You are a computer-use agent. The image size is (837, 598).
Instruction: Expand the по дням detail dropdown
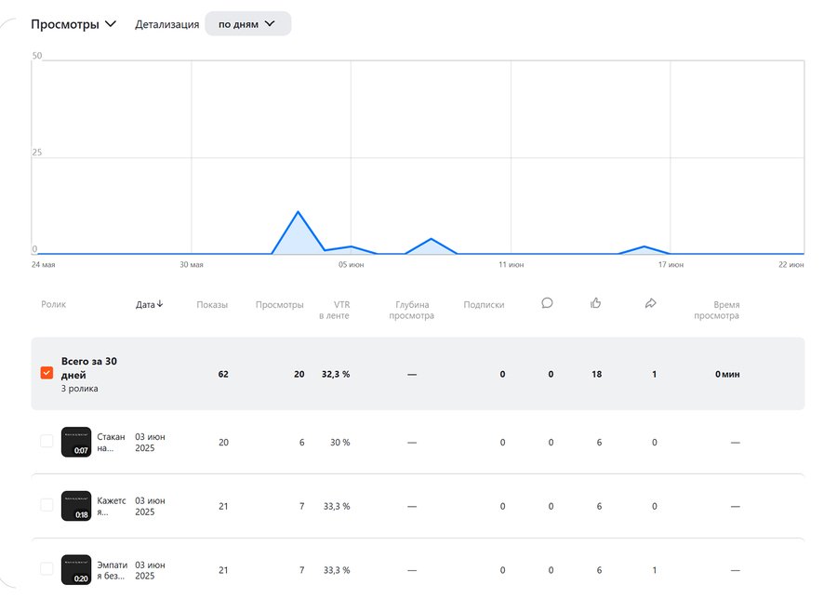[x=247, y=24]
